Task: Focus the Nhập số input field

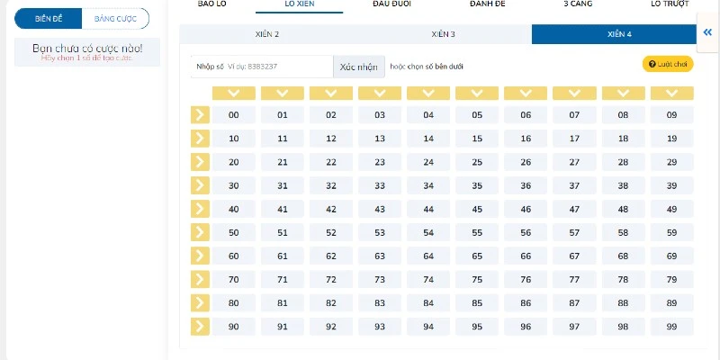Action: [x=279, y=67]
